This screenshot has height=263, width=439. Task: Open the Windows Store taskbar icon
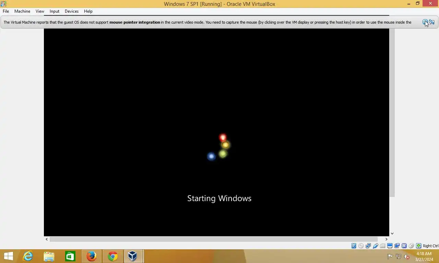pos(70,256)
